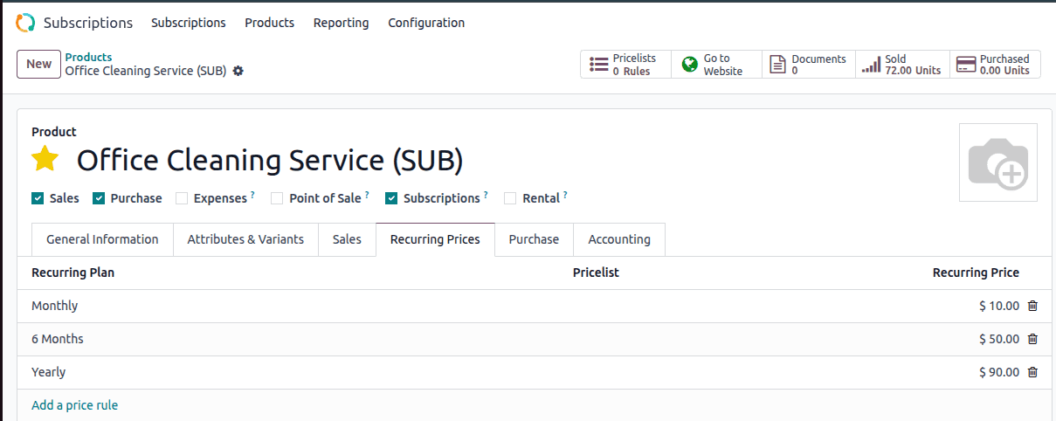The width and height of the screenshot is (1056, 421).
Task: Switch to the General Information tab
Action: 102,239
